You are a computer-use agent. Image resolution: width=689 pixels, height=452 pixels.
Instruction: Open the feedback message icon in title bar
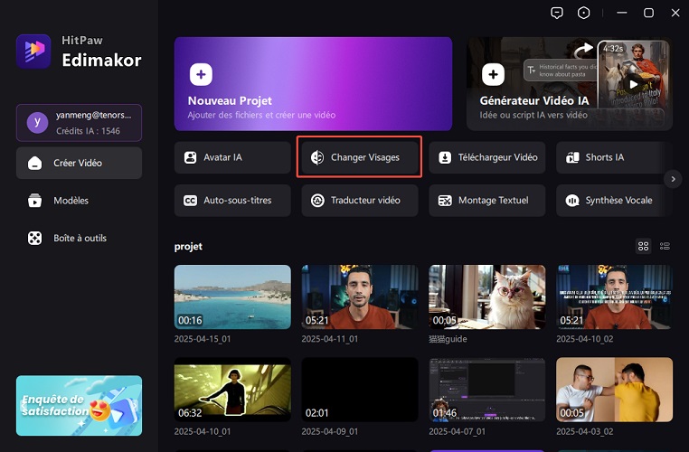[557, 13]
